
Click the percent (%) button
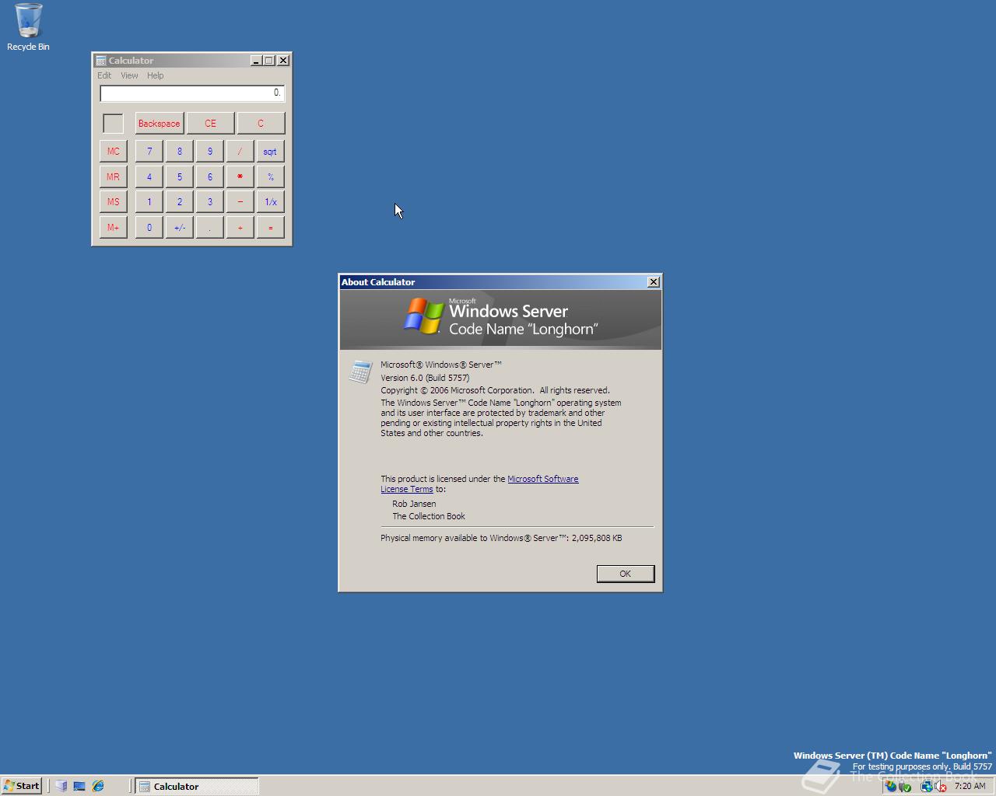[270, 177]
